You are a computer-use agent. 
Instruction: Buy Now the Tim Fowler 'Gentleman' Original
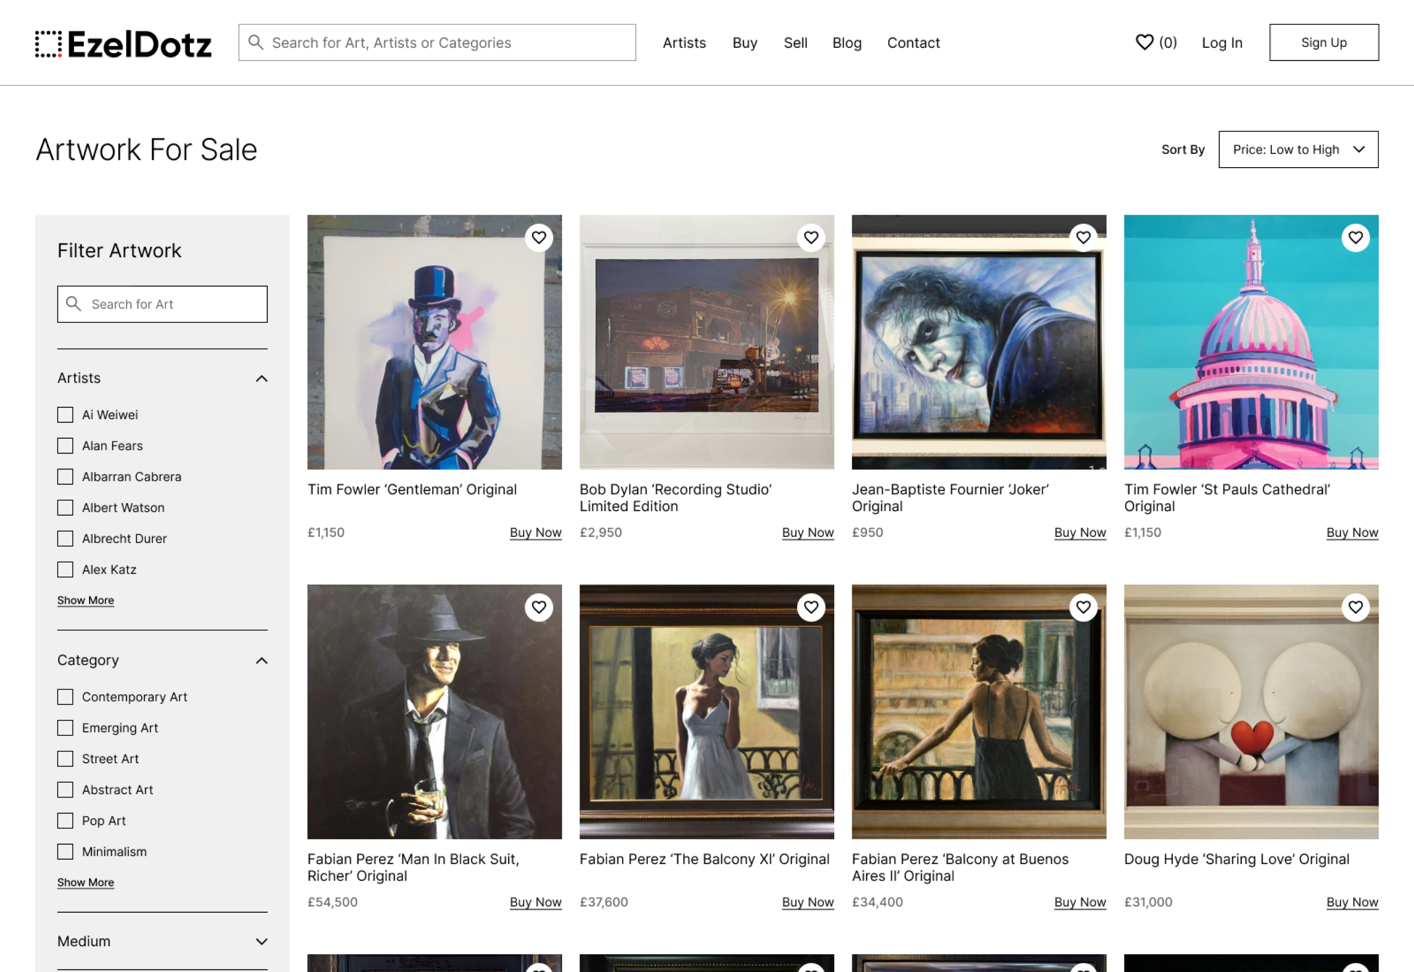pos(535,532)
